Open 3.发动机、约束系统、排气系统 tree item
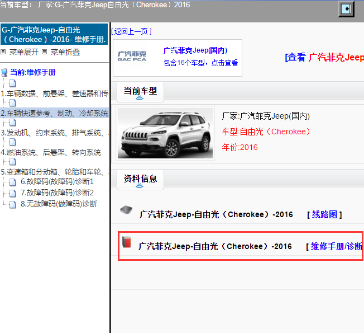This screenshot has width=364, height=333. (x=55, y=133)
